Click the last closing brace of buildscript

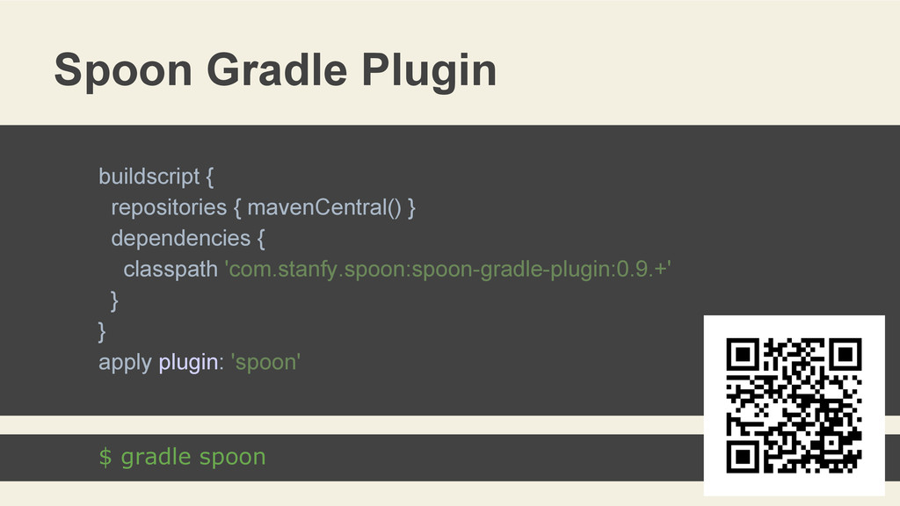(x=102, y=330)
